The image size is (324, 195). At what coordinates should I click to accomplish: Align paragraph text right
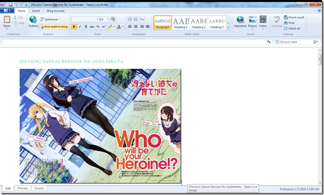[142, 27]
